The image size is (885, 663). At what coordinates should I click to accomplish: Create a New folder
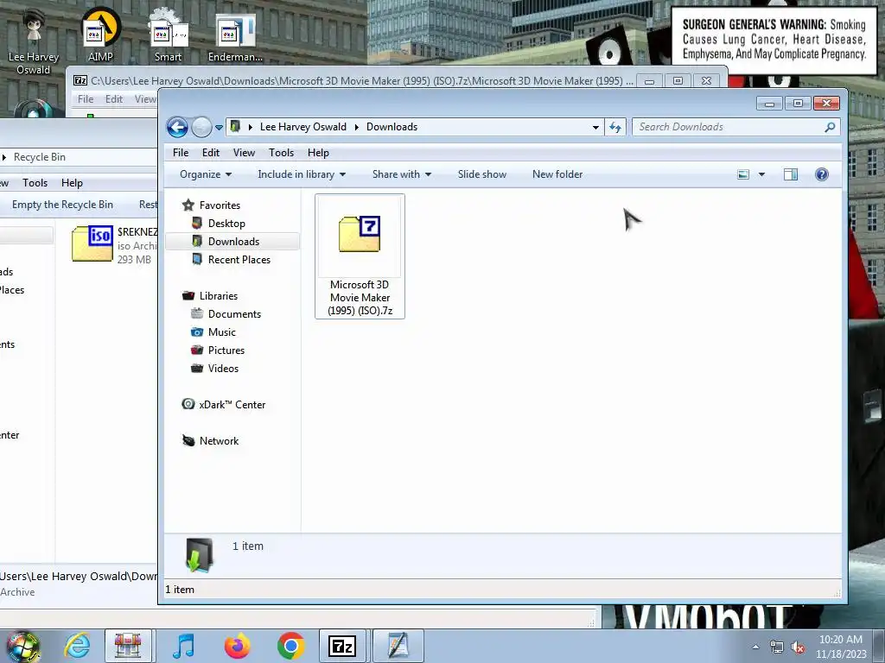[x=557, y=174]
